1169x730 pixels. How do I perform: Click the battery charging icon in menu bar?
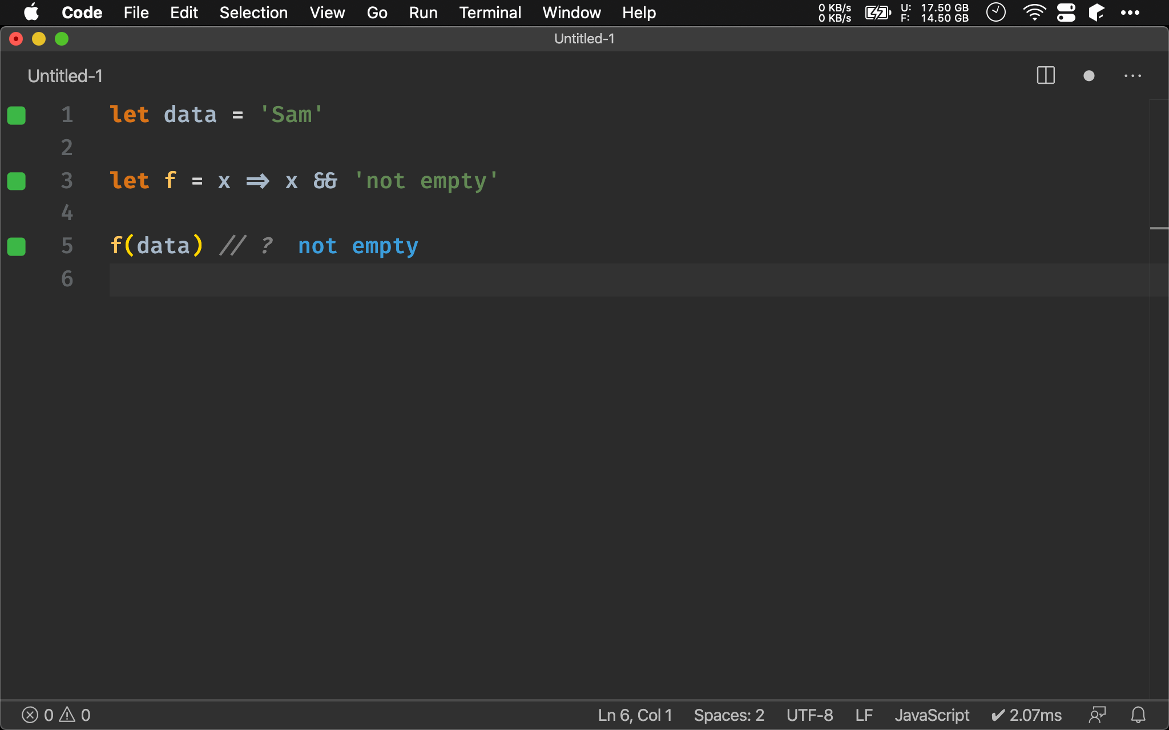click(878, 12)
